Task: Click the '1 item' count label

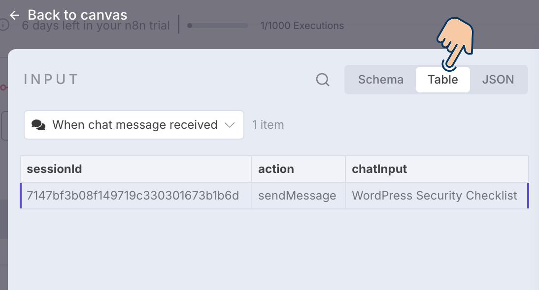Action: pyautogui.click(x=268, y=125)
